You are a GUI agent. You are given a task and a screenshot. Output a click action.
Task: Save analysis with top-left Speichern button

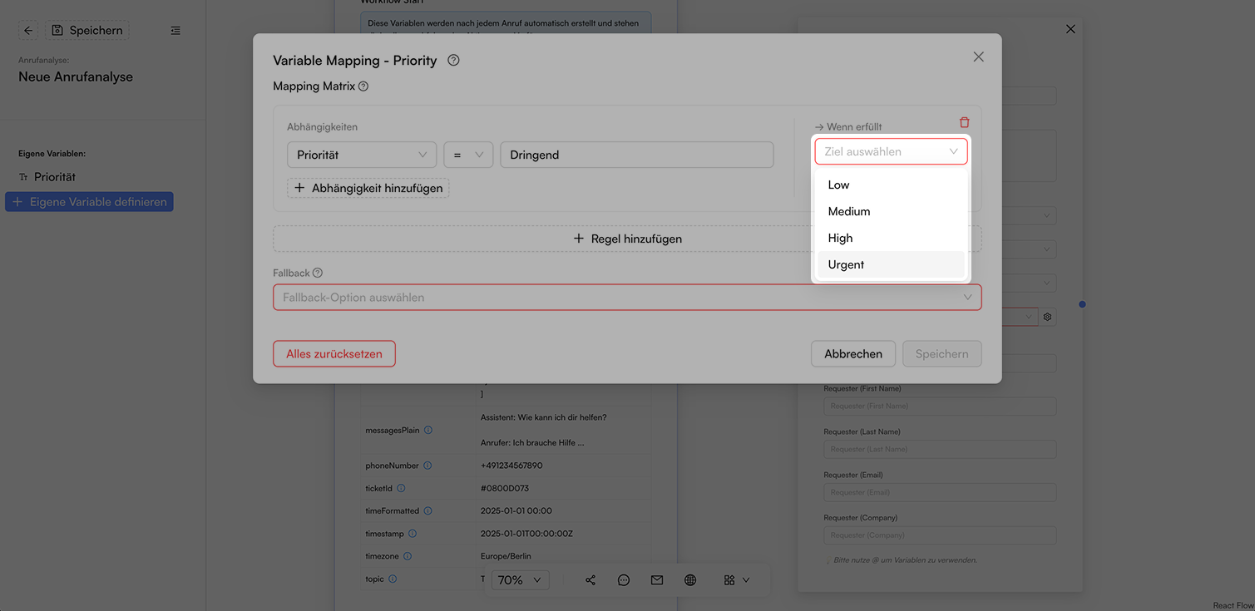[x=87, y=31]
